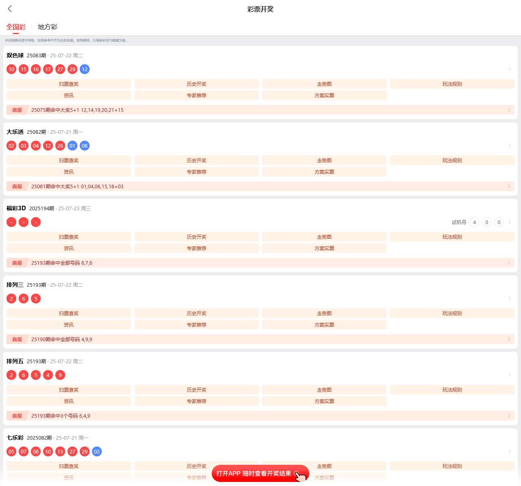View 走势图 for 大乐透

[x=324, y=160]
